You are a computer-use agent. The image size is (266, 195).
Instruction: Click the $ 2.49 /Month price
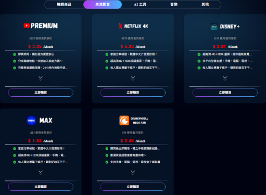(x=133, y=141)
